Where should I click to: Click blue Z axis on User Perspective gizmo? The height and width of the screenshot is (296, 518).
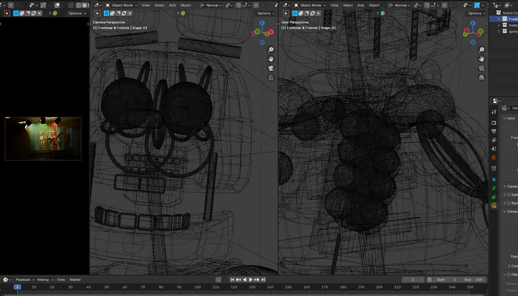coord(473,23)
